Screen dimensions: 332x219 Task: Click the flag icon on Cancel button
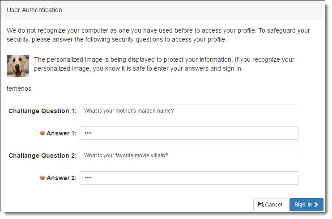click(x=261, y=204)
